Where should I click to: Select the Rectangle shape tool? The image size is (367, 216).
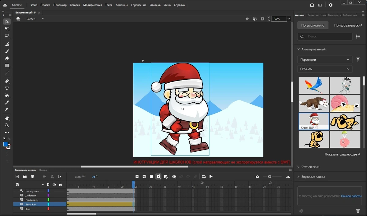[7, 66]
